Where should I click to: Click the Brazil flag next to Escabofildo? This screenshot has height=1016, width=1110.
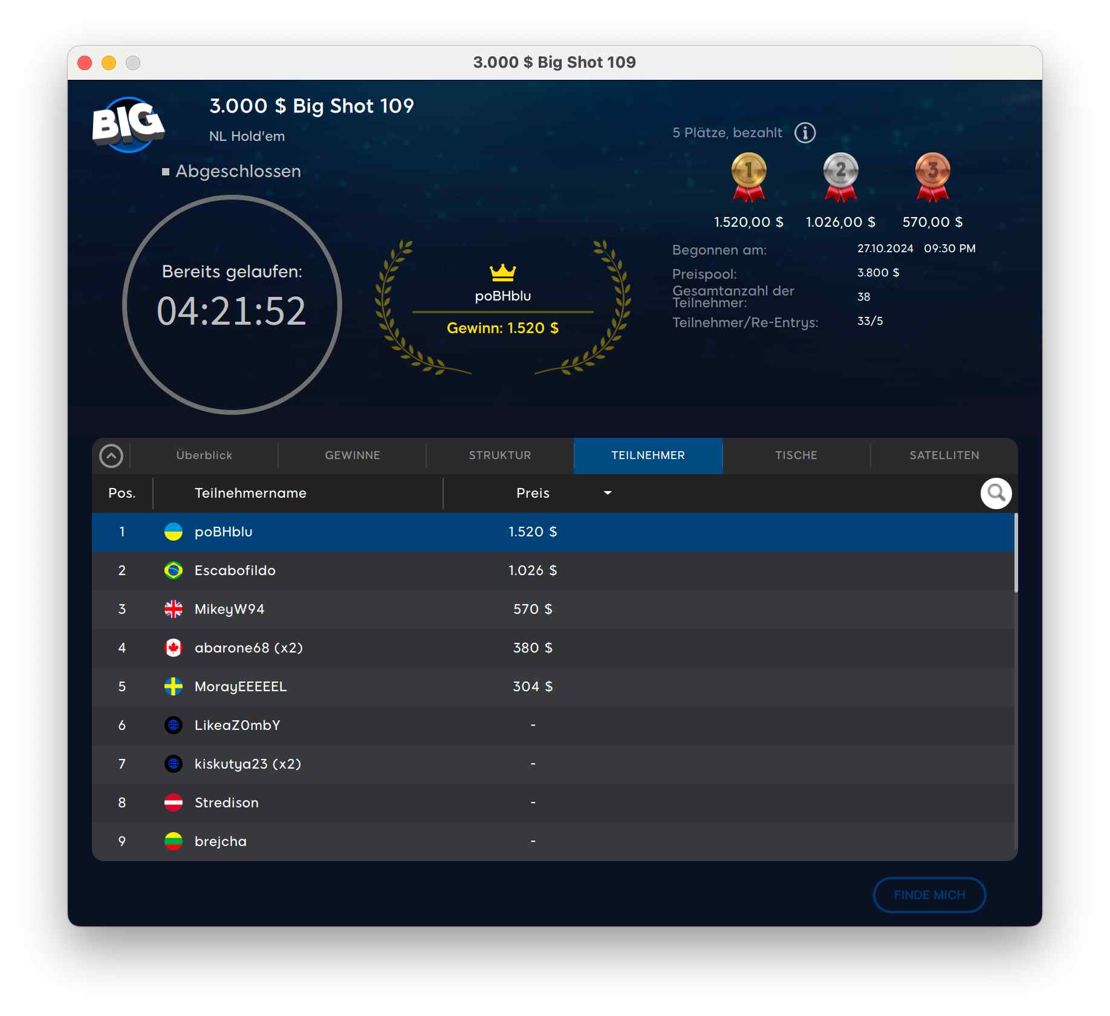[174, 570]
